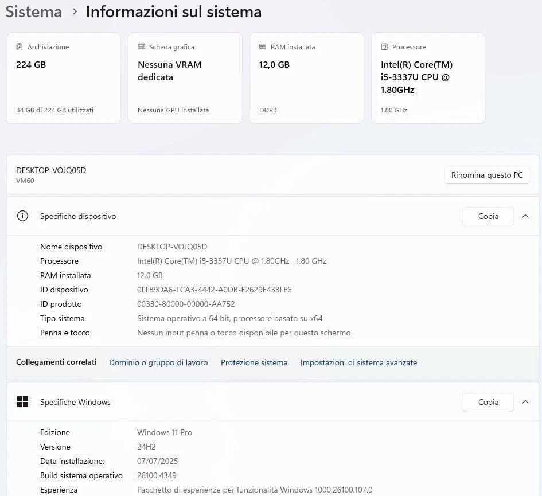The width and height of the screenshot is (542, 496).
Task: Select the Penna e tocco value text
Action: [244, 333]
